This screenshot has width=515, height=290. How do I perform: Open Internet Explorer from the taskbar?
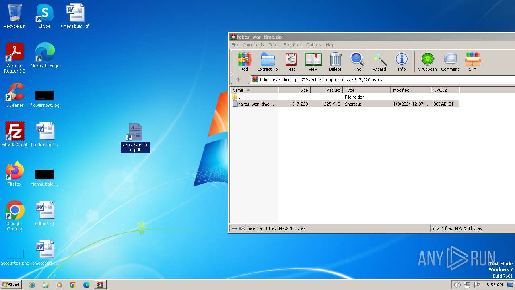(32, 285)
